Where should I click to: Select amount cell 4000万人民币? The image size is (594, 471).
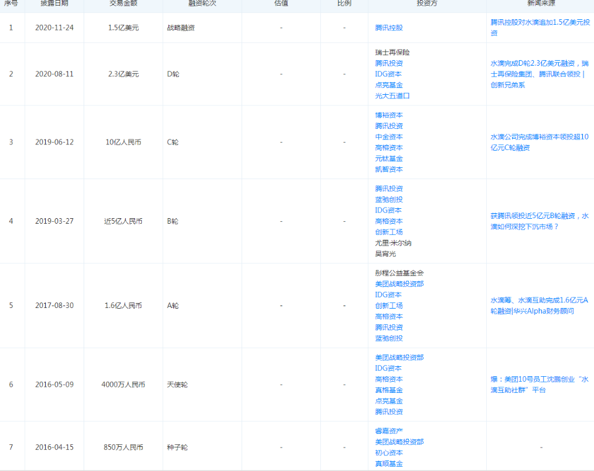[x=123, y=385]
